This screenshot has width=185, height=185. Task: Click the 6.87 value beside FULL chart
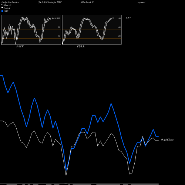(128, 18)
